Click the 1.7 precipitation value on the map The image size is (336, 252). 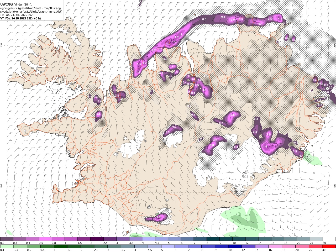(x=144, y=63)
